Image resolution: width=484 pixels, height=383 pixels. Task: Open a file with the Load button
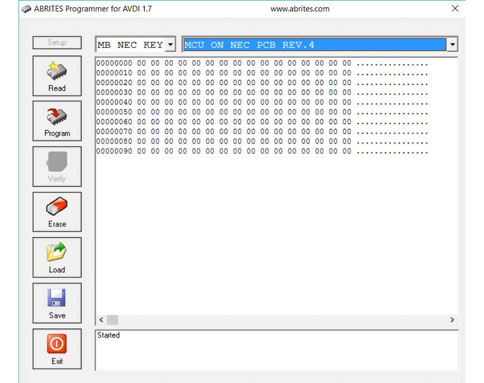[57, 257]
